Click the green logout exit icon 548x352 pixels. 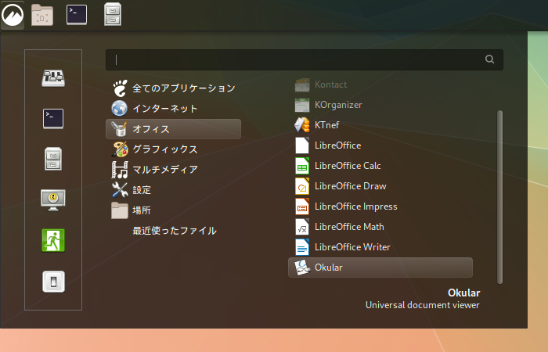point(53,240)
